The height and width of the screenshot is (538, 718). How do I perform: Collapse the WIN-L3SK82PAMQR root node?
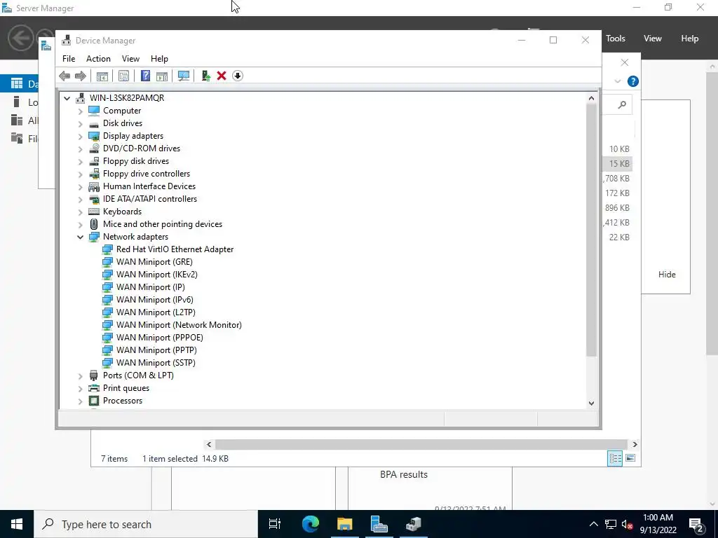coord(67,98)
